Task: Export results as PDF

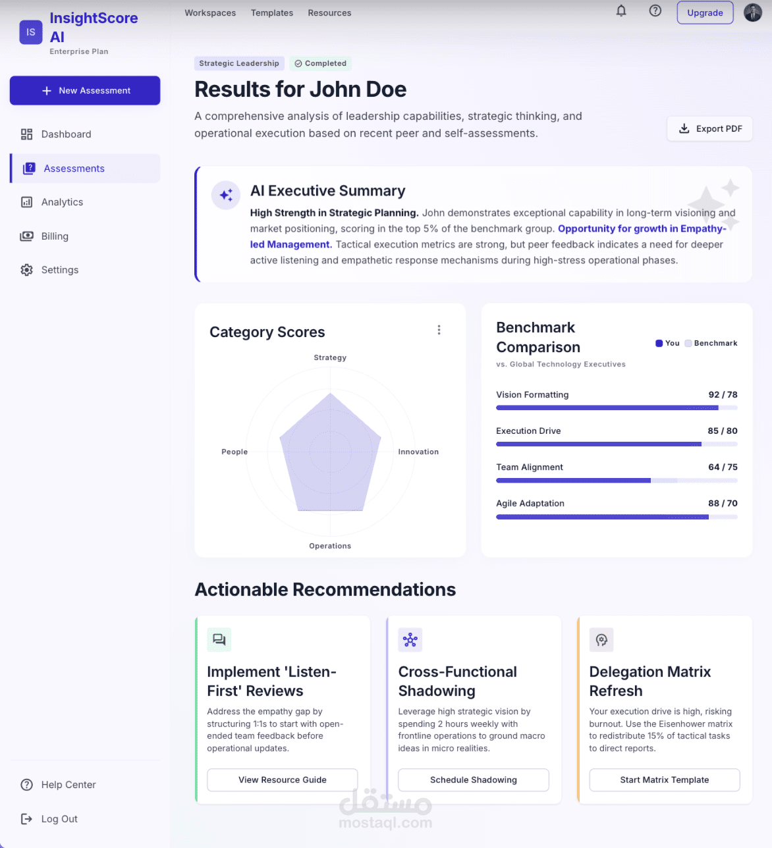Action: pos(709,128)
